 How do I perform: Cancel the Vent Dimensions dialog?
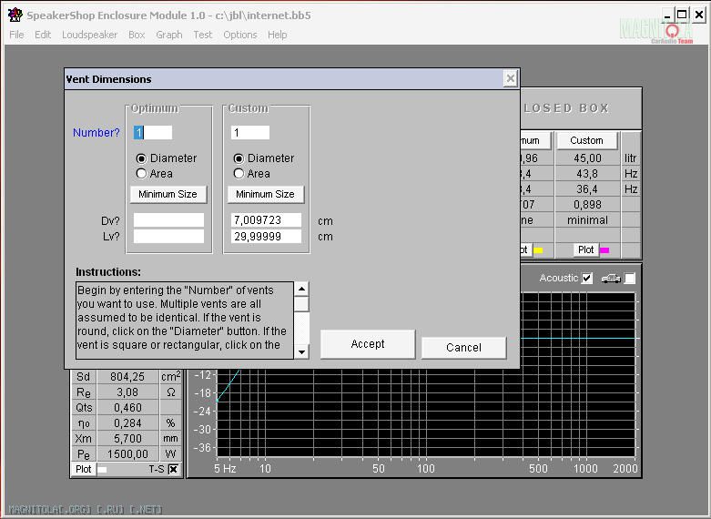pyautogui.click(x=464, y=348)
